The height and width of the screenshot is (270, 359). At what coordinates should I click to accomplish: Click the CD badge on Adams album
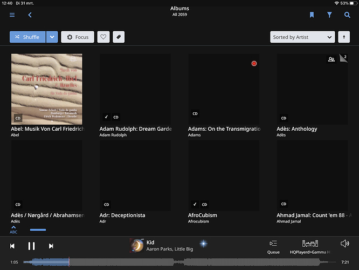195,113
